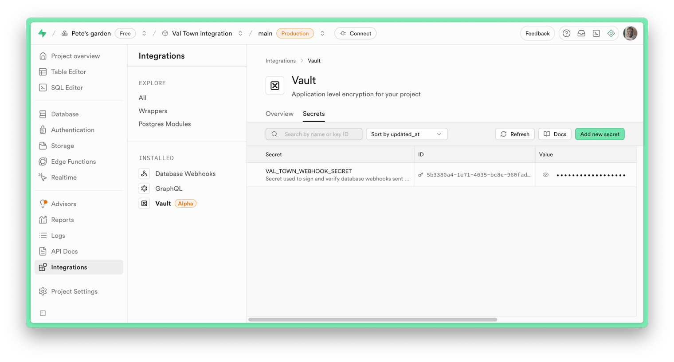674x362 pixels.
Task: Click the Value column header
Action: coord(546,154)
